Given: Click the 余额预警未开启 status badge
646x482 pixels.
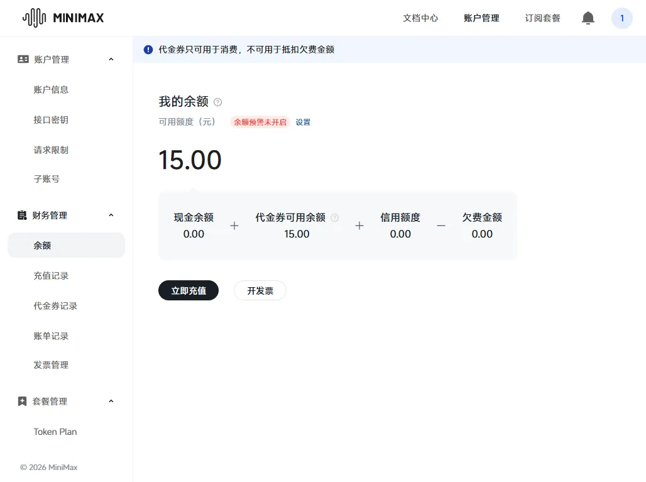Looking at the screenshot, I should coord(260,122).
